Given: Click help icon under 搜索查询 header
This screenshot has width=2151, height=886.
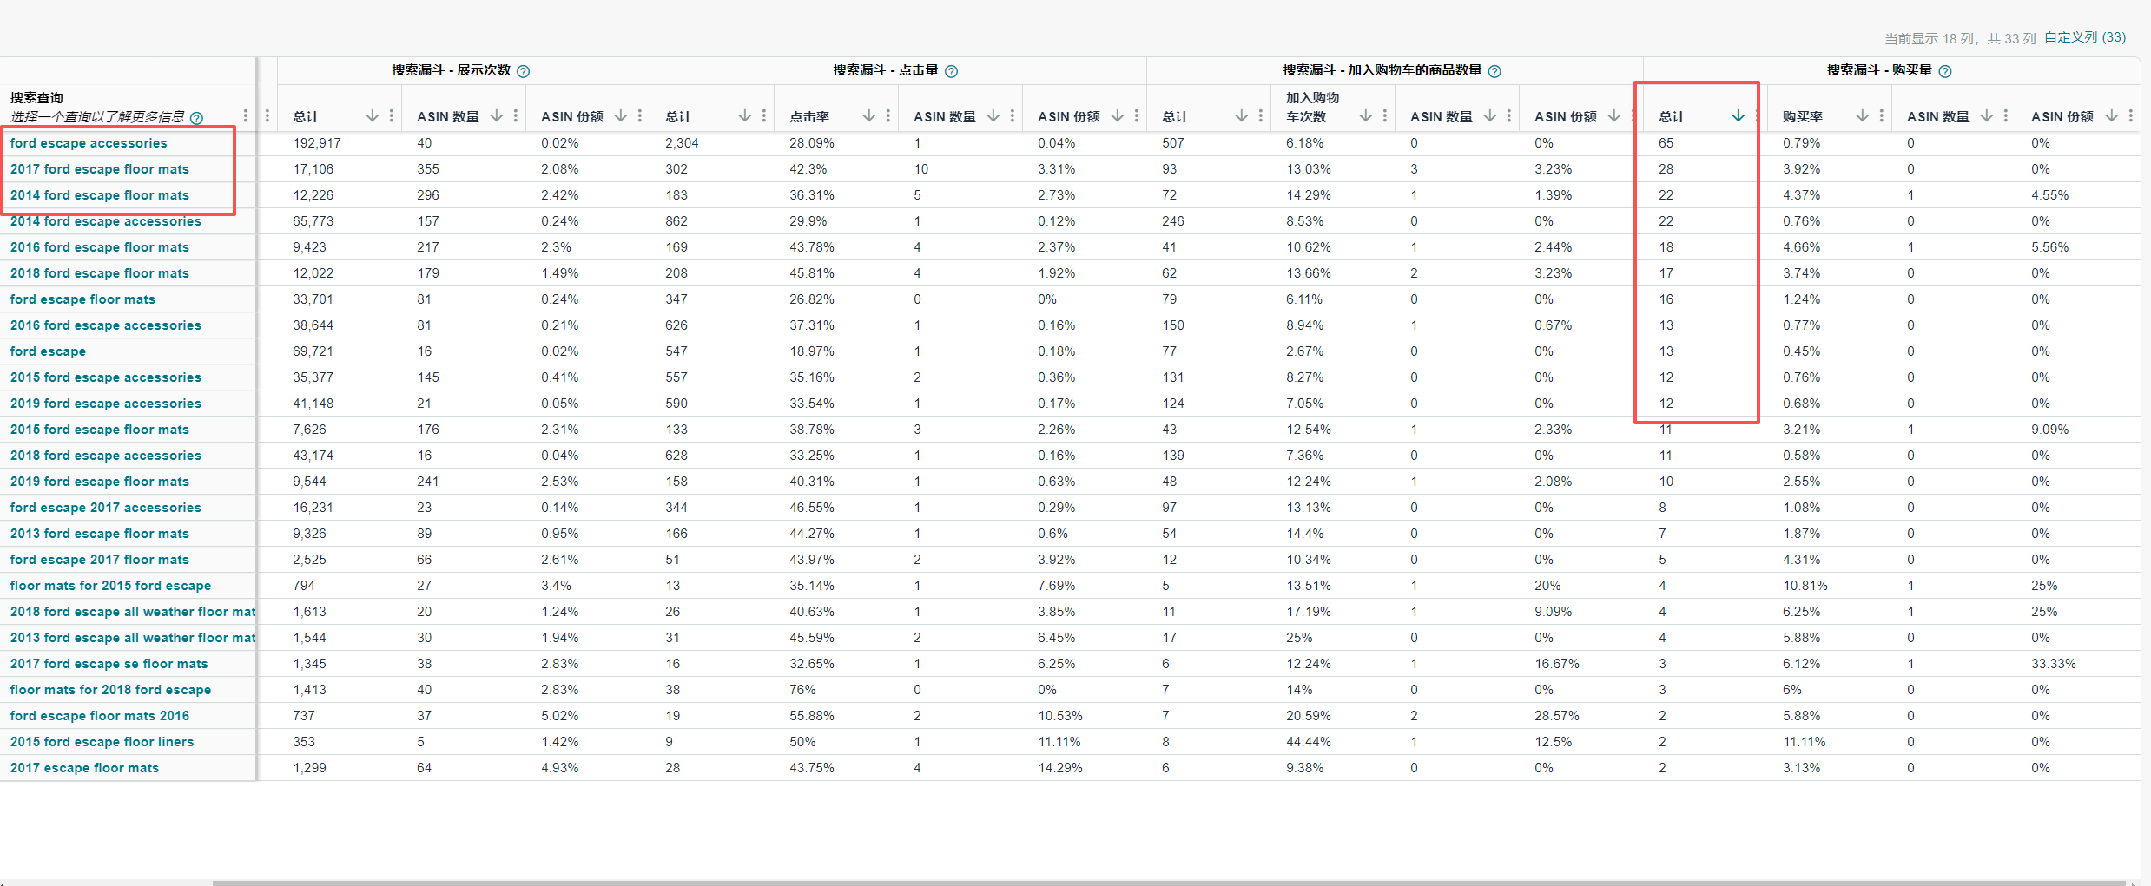Looking at the screenshot, I should coord(197,118).
